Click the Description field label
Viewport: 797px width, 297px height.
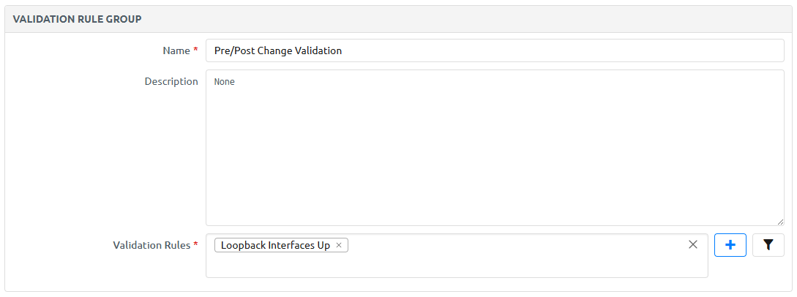[171, 82]
